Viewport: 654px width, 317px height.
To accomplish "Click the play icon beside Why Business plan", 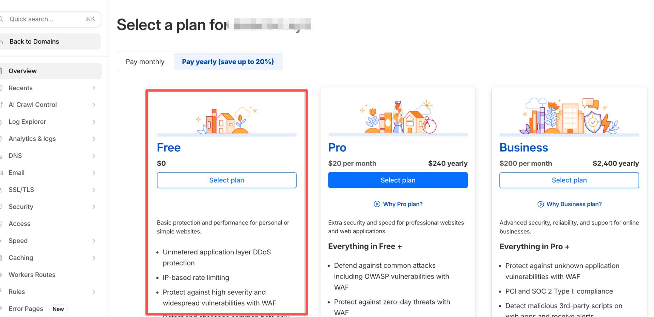I will point(541,204).
